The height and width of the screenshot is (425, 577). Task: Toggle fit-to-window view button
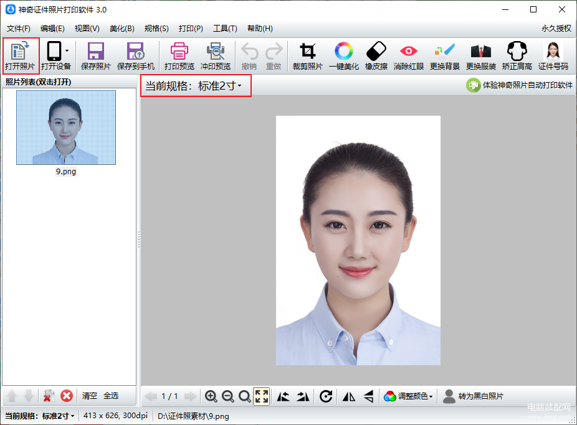coord(262,396)
